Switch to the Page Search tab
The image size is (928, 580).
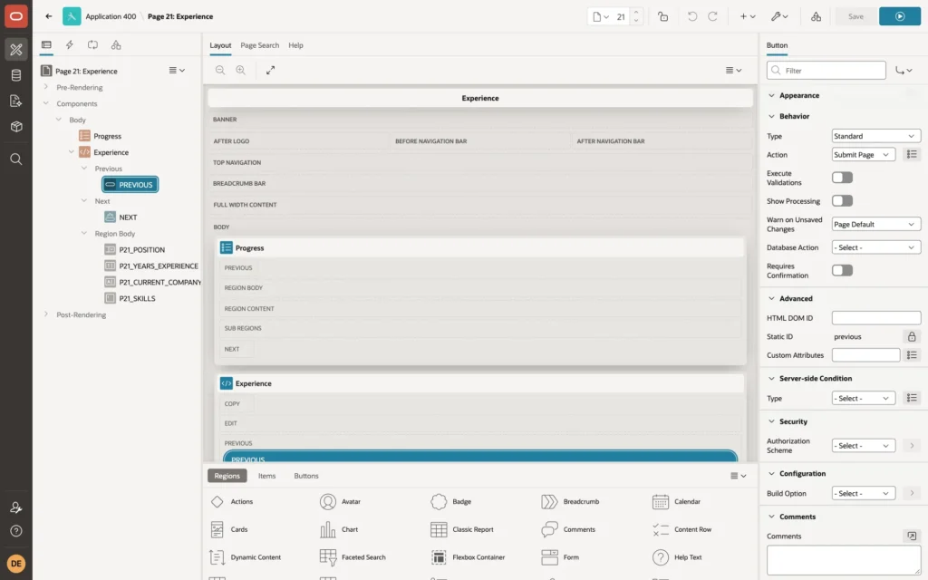(x=259, y=45)
